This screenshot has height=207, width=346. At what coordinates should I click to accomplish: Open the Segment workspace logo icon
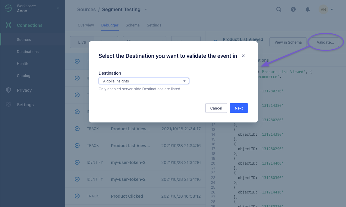pyautogui.click(x=8, y=8)
